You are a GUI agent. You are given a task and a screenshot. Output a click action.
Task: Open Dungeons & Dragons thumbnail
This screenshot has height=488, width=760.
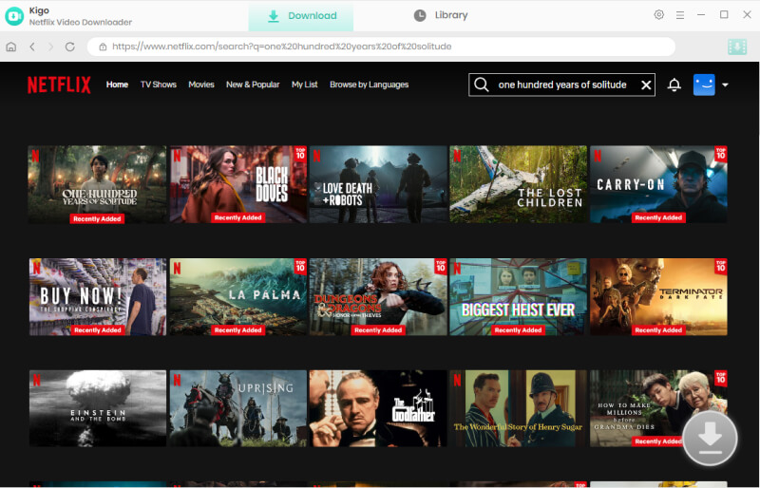tap(378, 296)
